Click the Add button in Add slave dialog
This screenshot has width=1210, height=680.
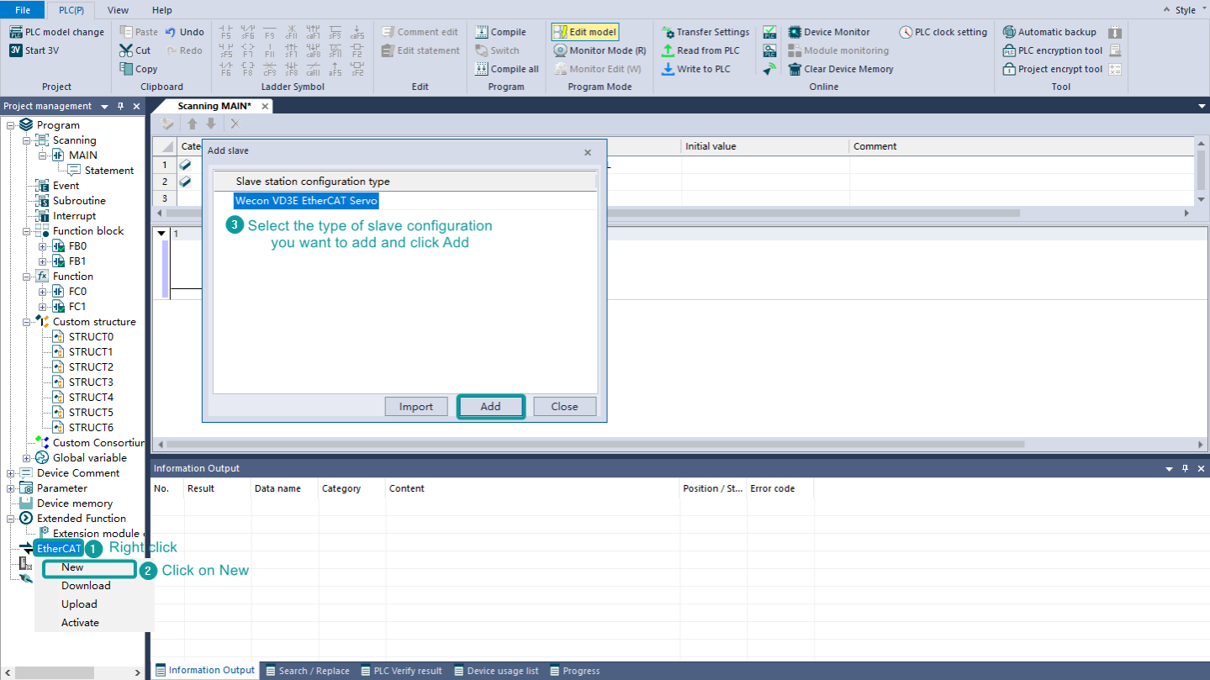pos(490,407)
